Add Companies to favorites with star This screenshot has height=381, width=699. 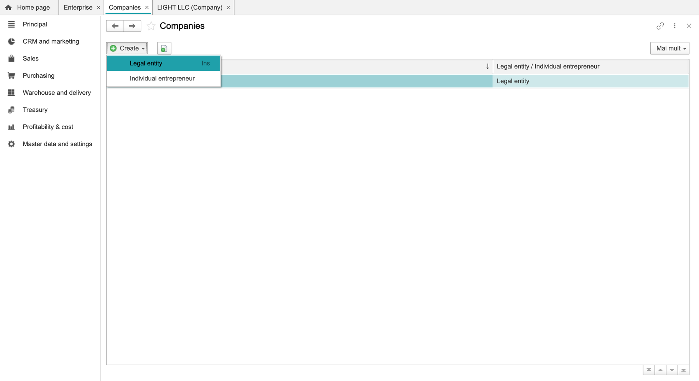click(151, 26)
